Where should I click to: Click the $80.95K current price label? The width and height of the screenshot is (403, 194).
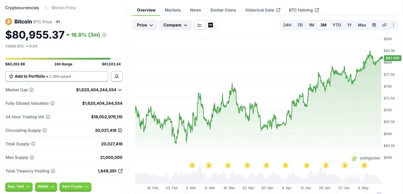393,58
